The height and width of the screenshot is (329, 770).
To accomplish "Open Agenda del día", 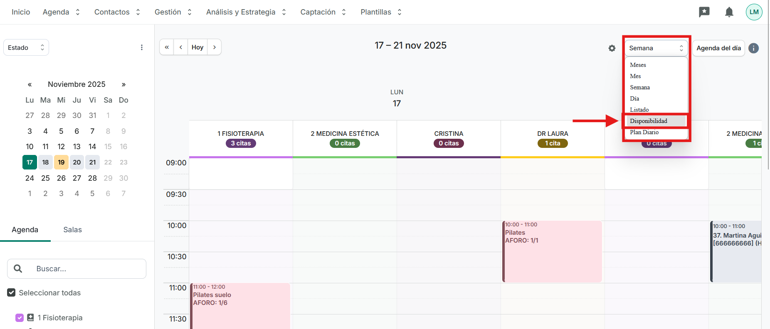I will coord(718,48).
